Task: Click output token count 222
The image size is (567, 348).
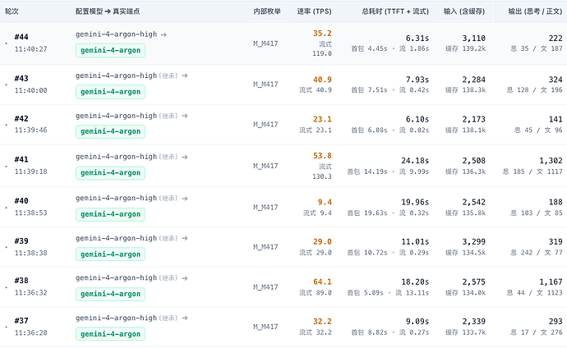Action: coord(555,39)
